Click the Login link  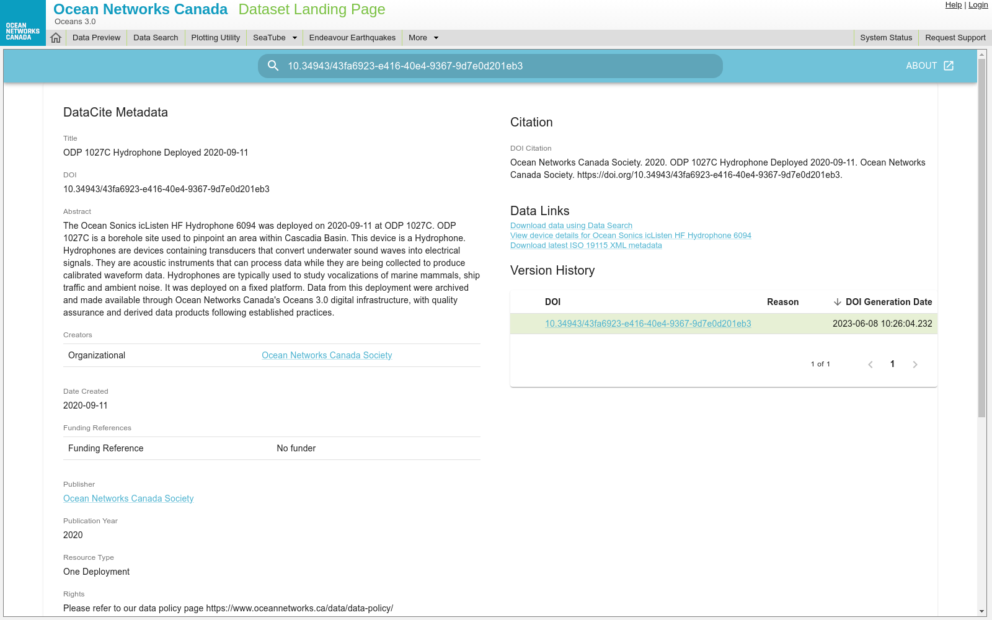(x=978, y=5)
